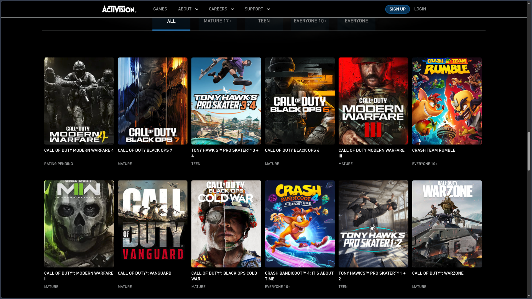This screenshot has width=532, height=299.
Task: Expand the Careers dropdown chevron
Action: tap(232, 9)
